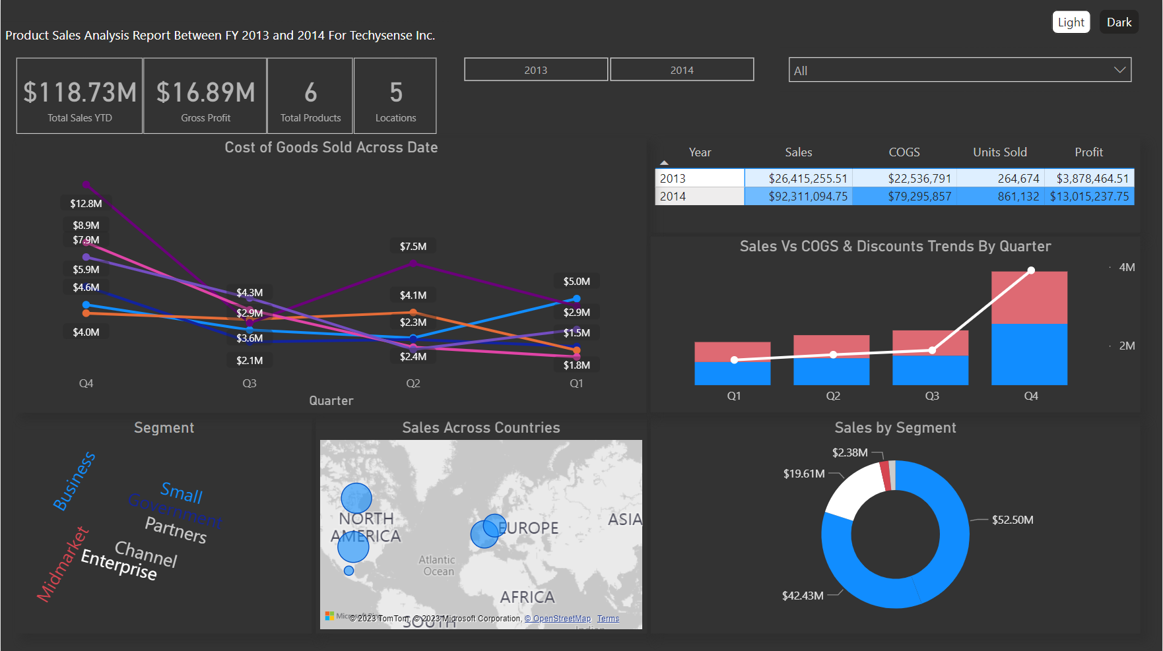Sort table by Year column header
Image resolution: width=1163 pixels, height=651 pixels.
point(700,152)
